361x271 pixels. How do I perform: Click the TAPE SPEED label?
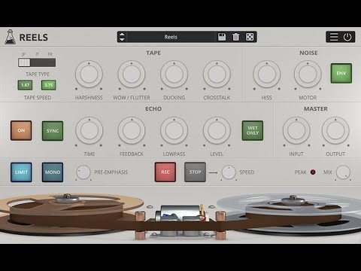click(38, 98)
